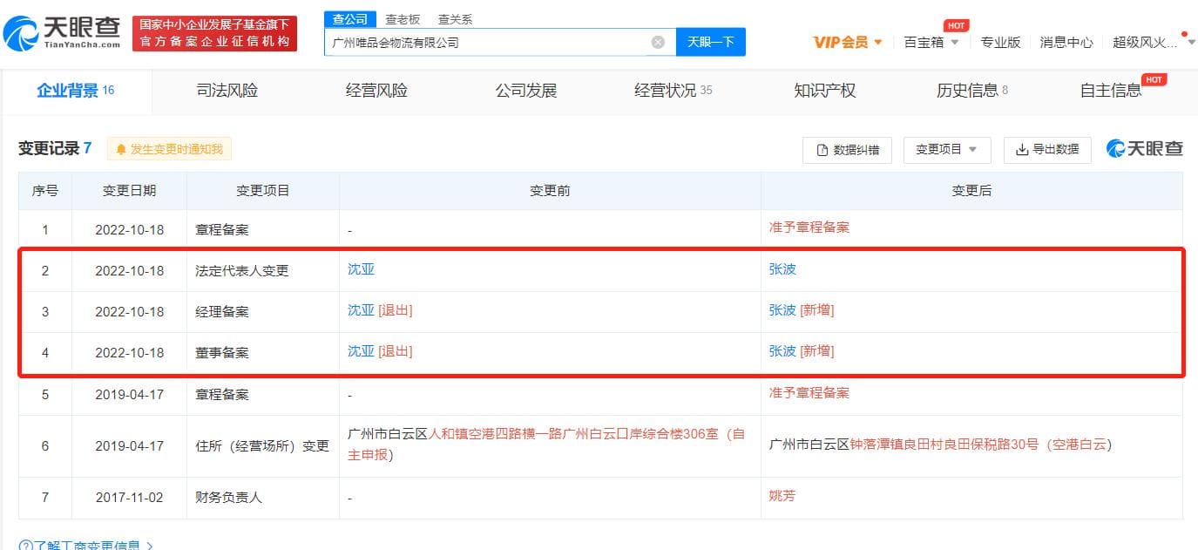The image size is (1198, 550).
Task: Open the 司法风险 section tab
Action: [x=225, y=90]
